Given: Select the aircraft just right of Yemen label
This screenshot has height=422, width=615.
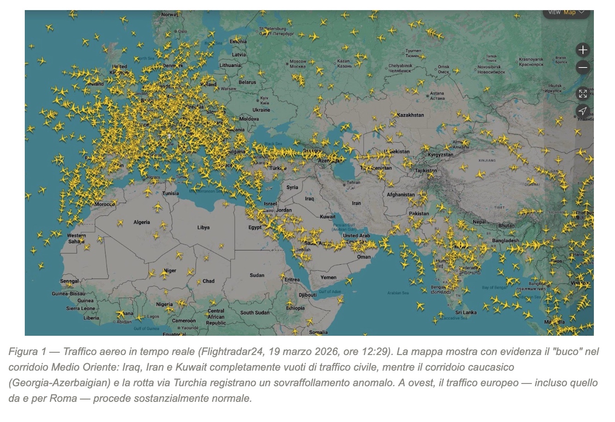Looking at the screenshot, I should pos(349,281).
